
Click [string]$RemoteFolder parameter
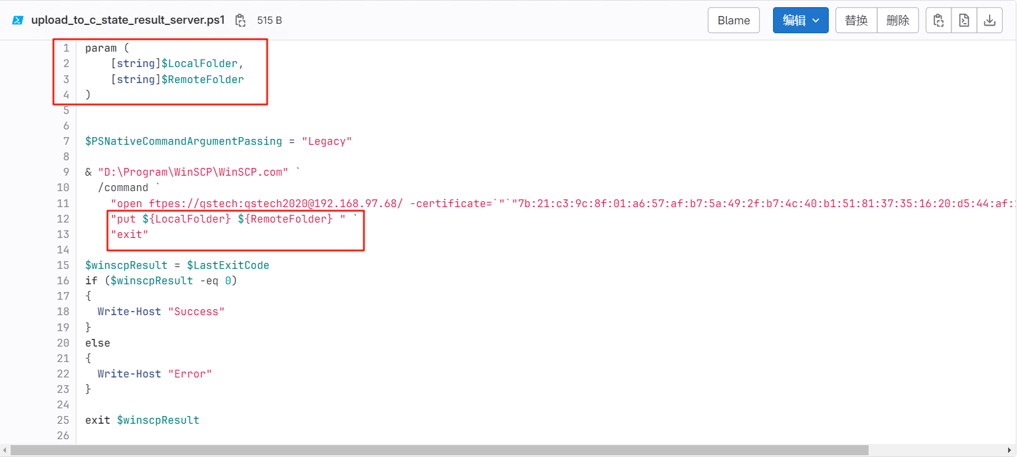177,80
